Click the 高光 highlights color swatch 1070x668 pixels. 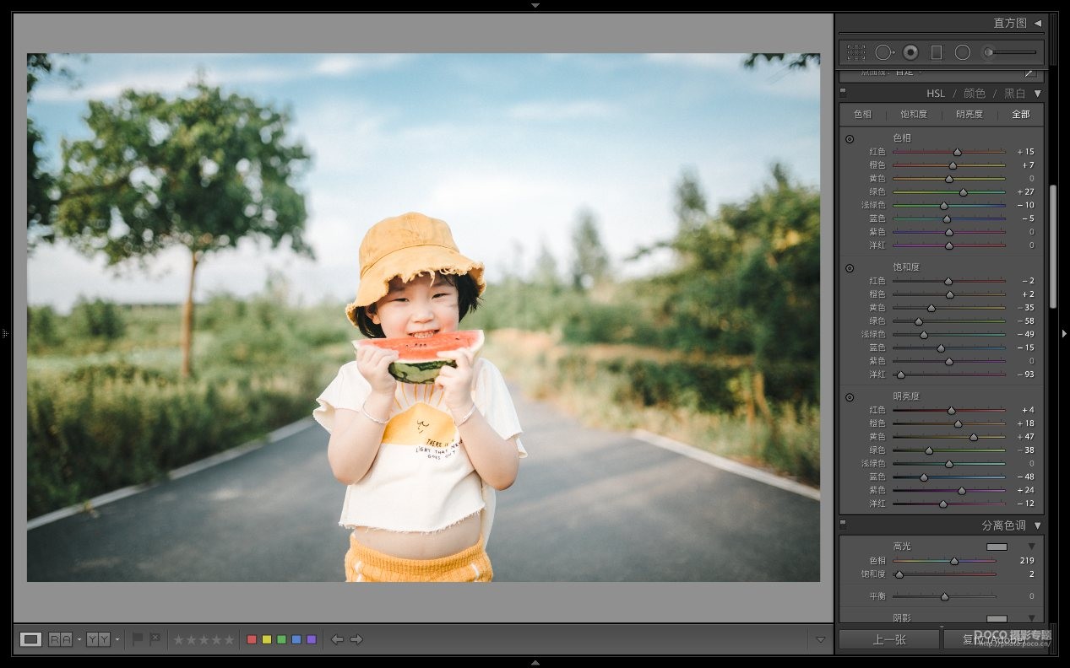(997, 547)
